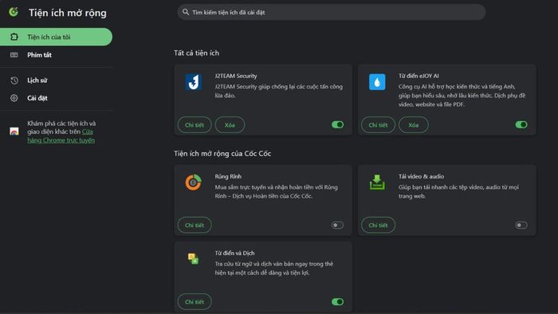Screen dimensions: 558x314
Task: Open Cài đặt from the sidebar
Action: coord(56,98)
